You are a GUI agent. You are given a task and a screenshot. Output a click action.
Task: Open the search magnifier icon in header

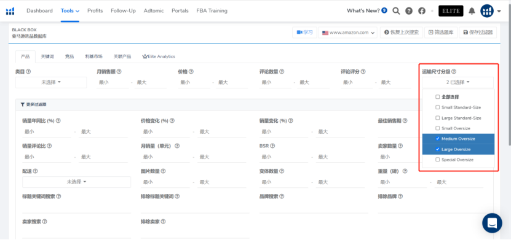pos(396,11)
